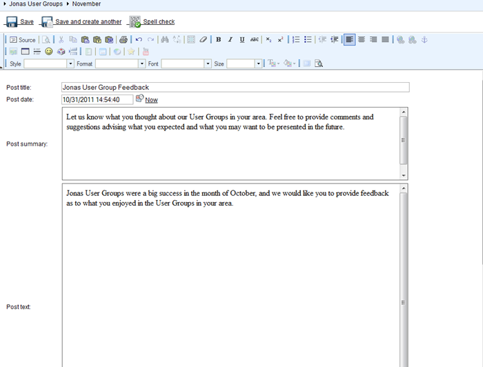Open the Replace tool
The width and height of the screenshot is (483, 367).
point(177,40)
